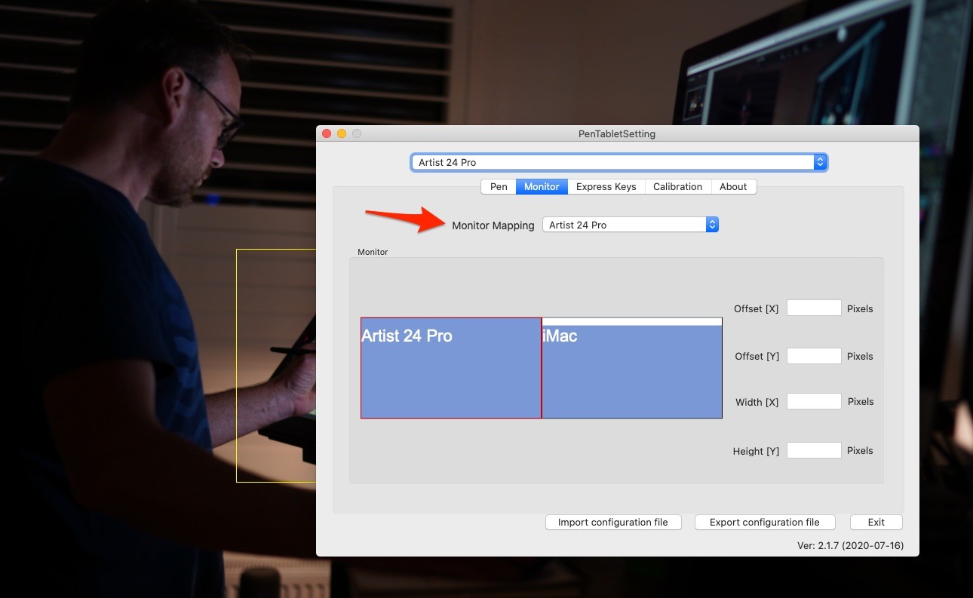Open the Express Keys tab
The width and height of the screenshot is (973, 598).
point(606,186)
